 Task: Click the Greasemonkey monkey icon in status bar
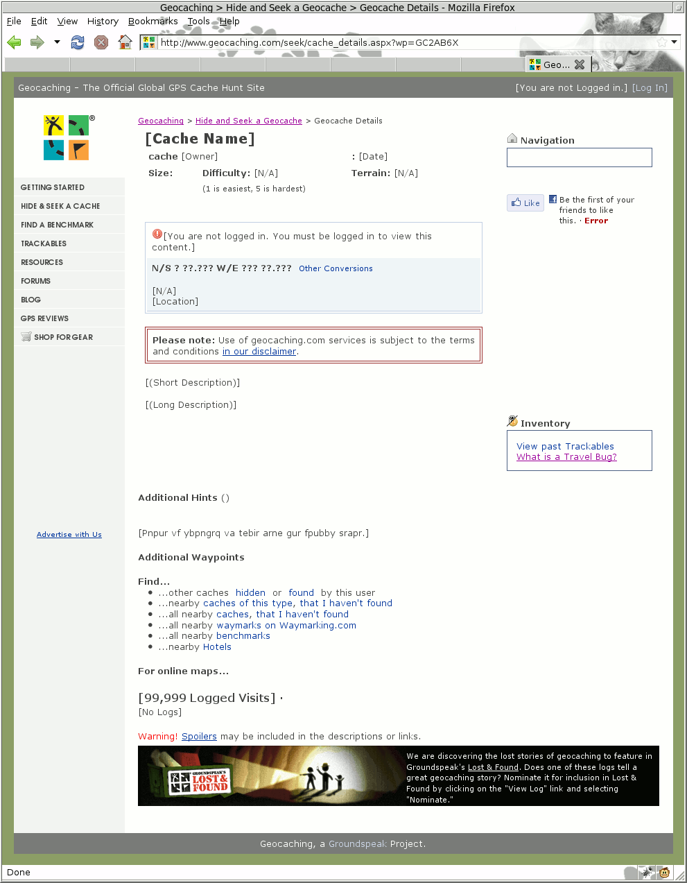(664, 872)
